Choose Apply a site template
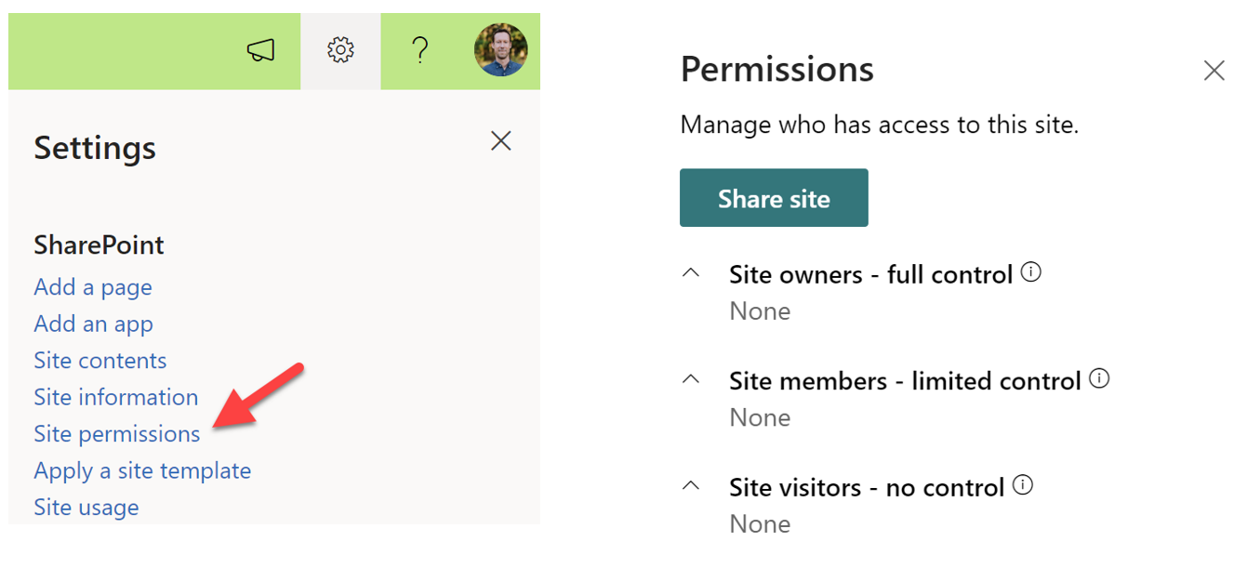This screenshot has width=1247, height=568. [x=141, y=470]
